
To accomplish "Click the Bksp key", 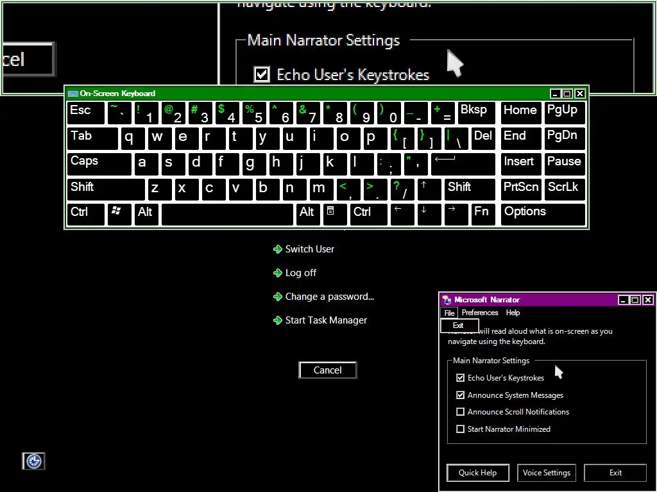I will click(x=477, y=113).
